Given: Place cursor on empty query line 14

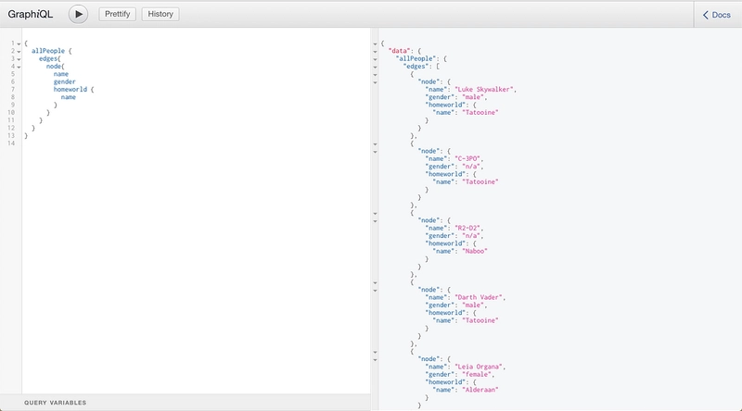Looking at the screenshot, I should 196,143.
